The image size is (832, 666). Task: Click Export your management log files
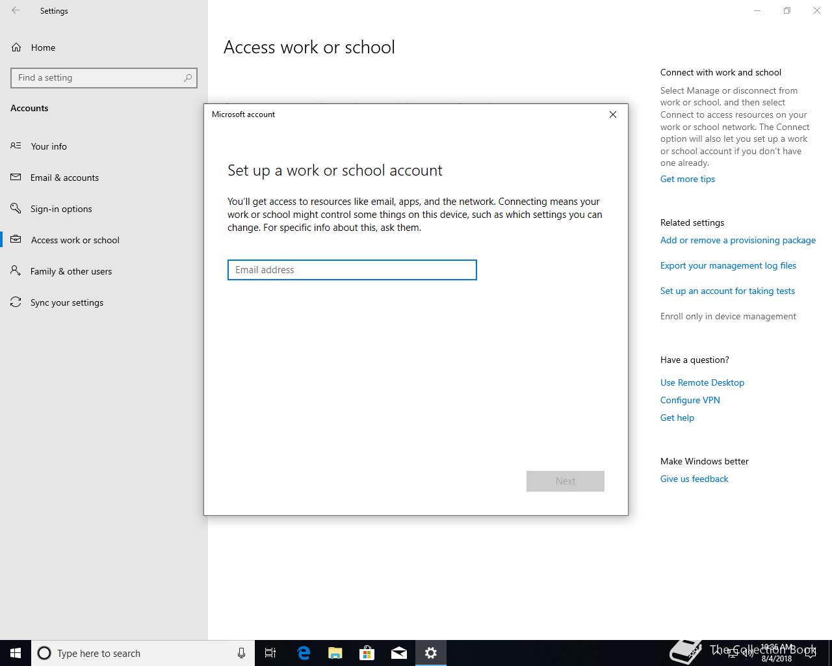(728, 265)
